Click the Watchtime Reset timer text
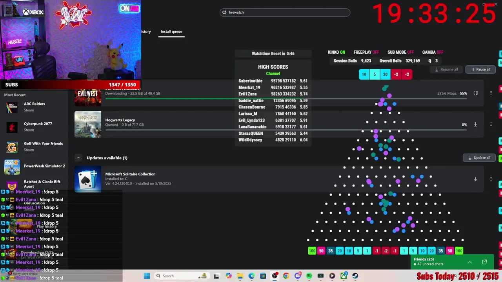This screenshot has width=502, height=282. pos(273,53)
